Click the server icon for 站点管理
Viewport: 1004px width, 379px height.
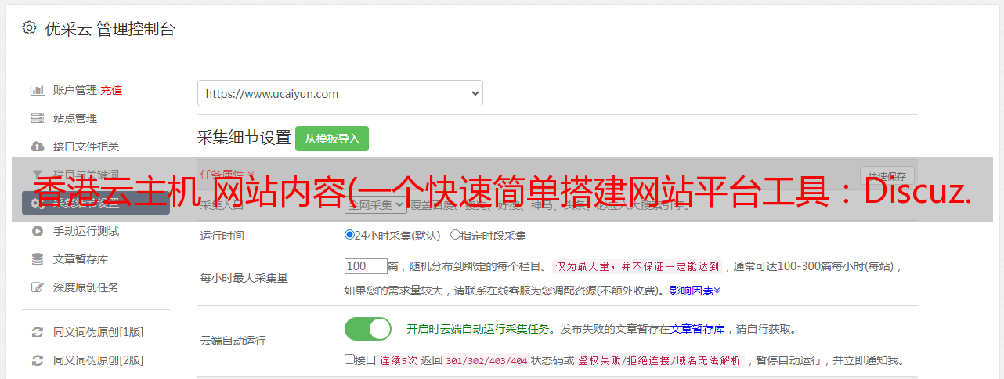[37, 118]
